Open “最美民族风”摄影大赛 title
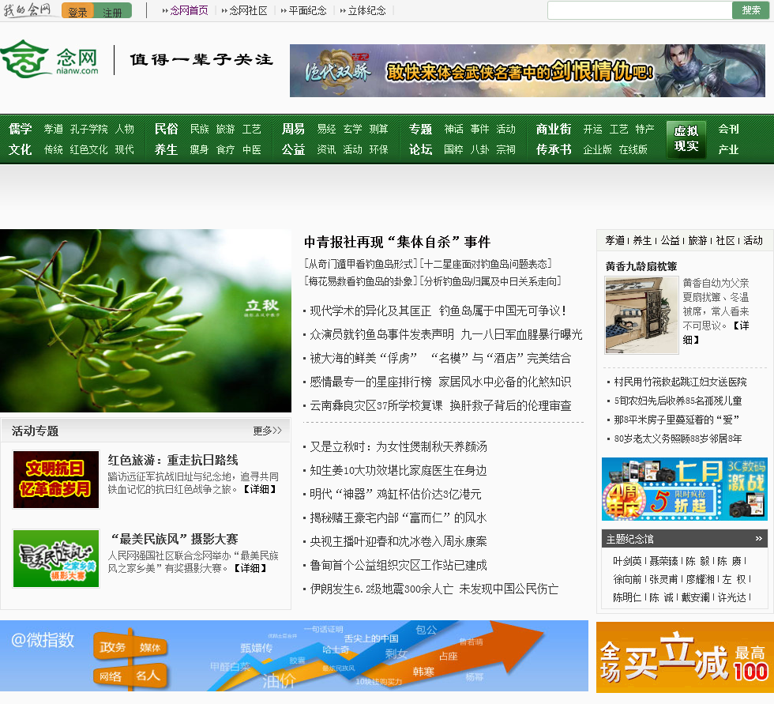This screenshot has height=704, width=774. [173, 539]
